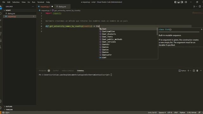Open the Run and Debug view
Viewport: 203px width, 114px height.
(x=1, y=27)
